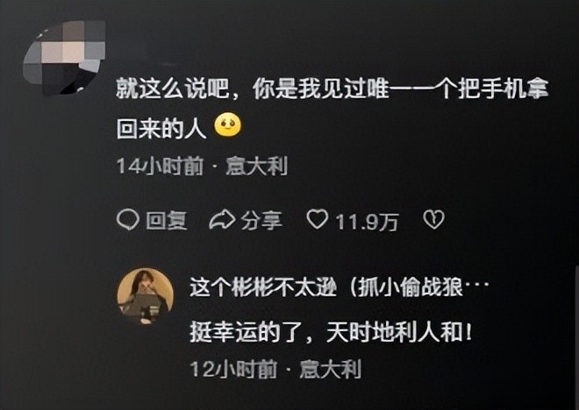Click the 12小时前 reply timestamp

(233, 369)
